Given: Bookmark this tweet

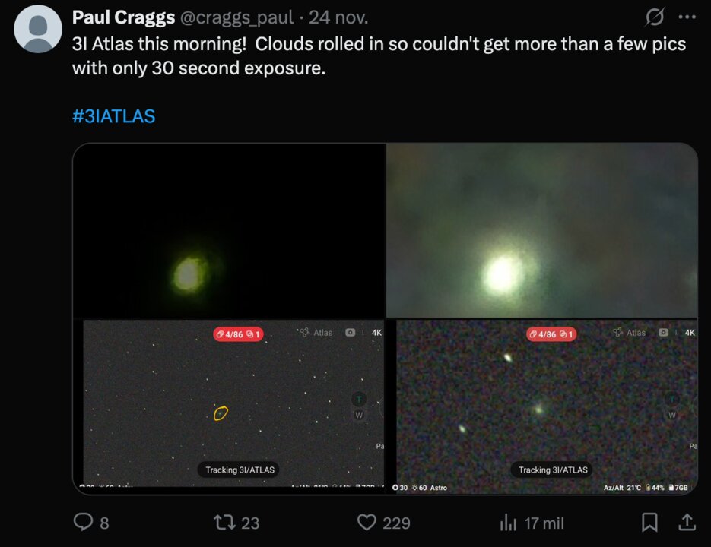Looking at the screenshot, I should pos(649,522).
